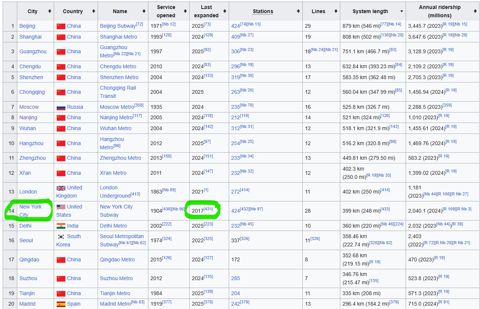Click the Shenzhen city link

tap(31, 77)
